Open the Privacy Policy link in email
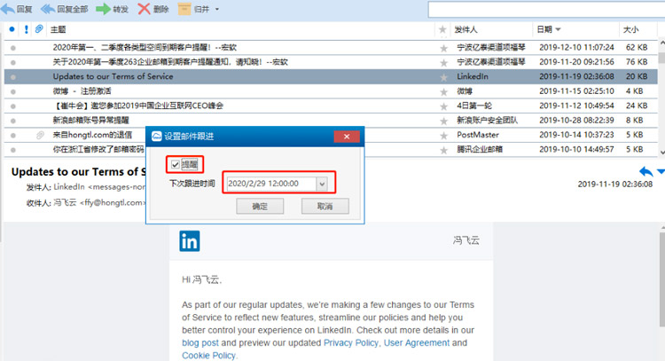 coord(350,341)
